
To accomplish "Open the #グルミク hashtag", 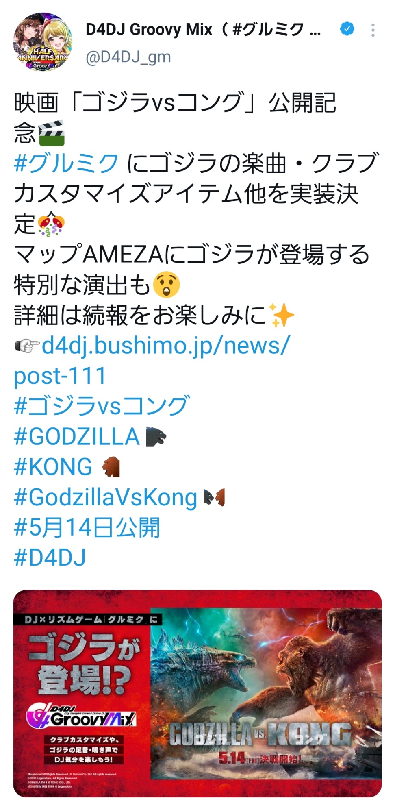I will point(66,163).
